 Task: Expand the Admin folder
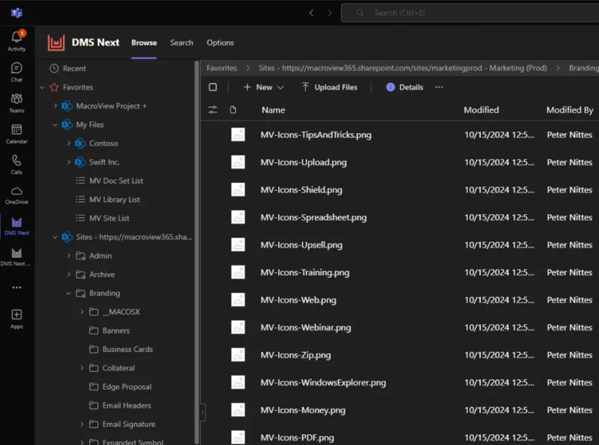click(69, 256)
